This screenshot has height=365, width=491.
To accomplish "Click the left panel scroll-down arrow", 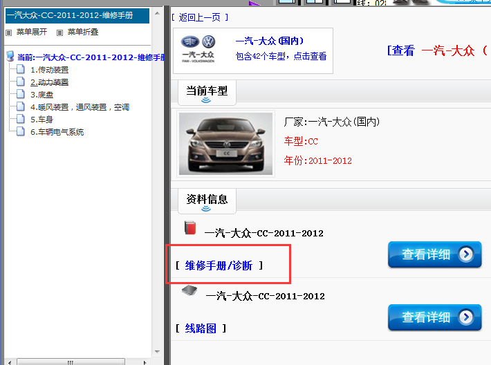I will point(157,352).
